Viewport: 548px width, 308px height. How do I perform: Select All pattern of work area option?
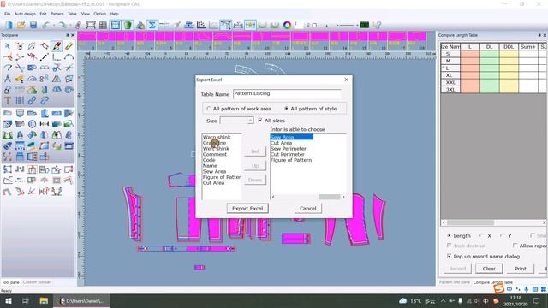(239, 109)
